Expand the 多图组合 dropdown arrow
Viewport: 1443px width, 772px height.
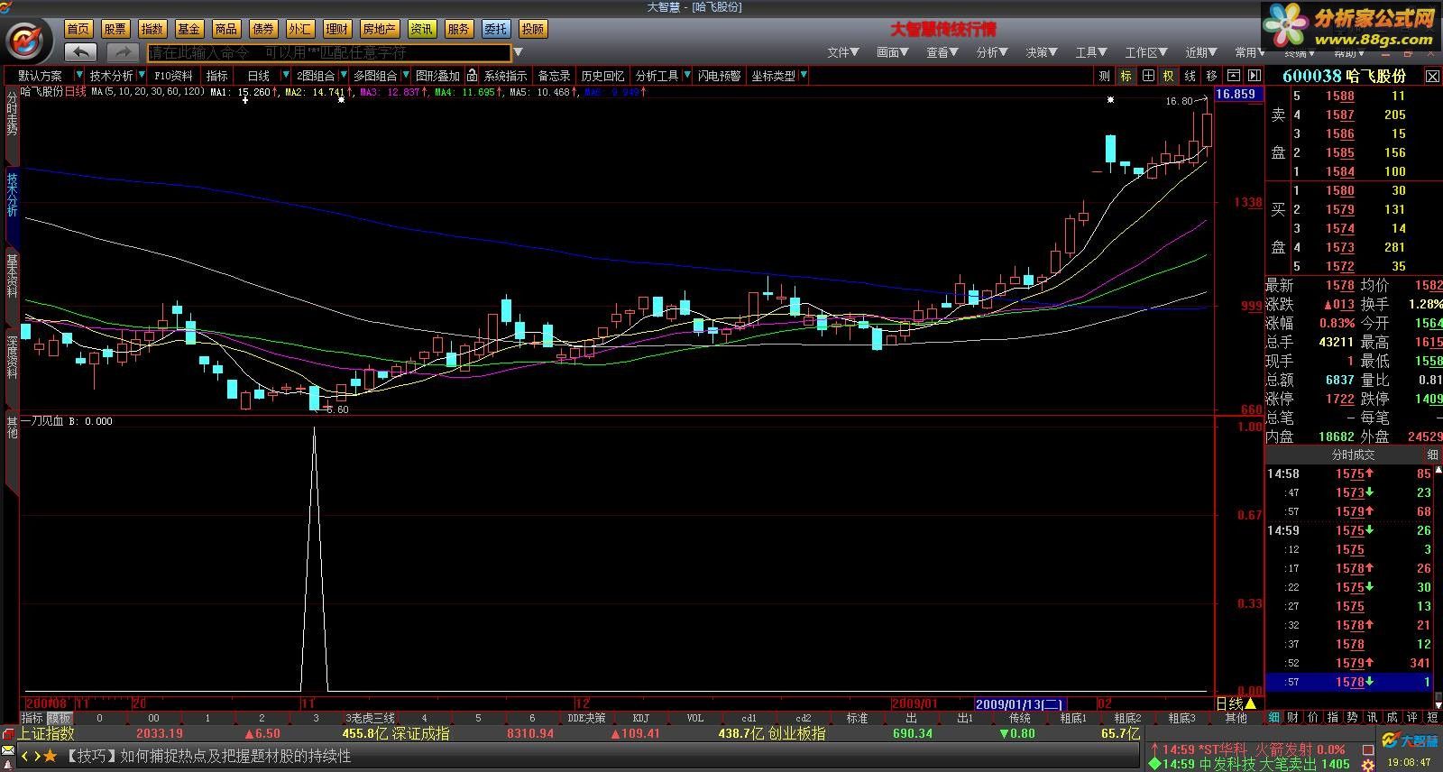(x=405, y=76)
